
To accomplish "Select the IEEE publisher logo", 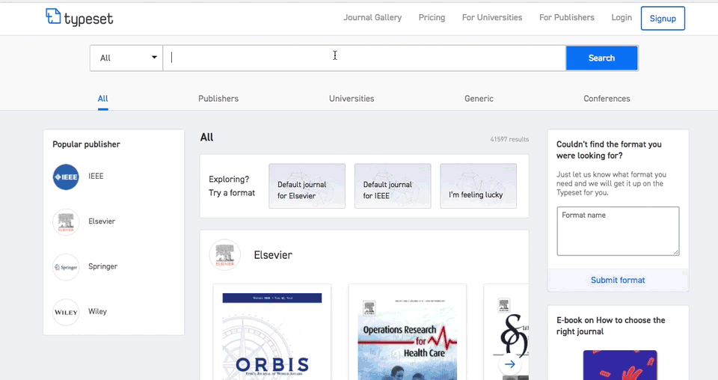I will click(x=66, y=177).
